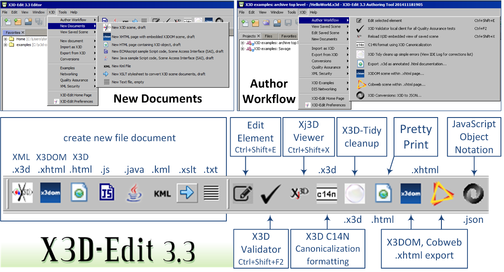The width and height of the screenshot is (504, 272).
Task: Click New File toolbar icon in X3D-Edit 3.3 Editor window
Action: pos(8,21)
